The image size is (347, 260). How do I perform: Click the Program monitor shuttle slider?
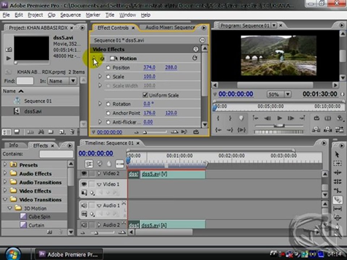pos(279,126)
